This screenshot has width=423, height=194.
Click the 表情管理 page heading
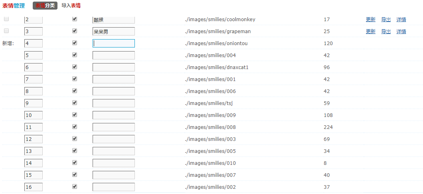(x=14, y=6)
